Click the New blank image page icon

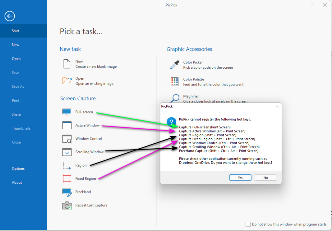(x=67, y=64)
